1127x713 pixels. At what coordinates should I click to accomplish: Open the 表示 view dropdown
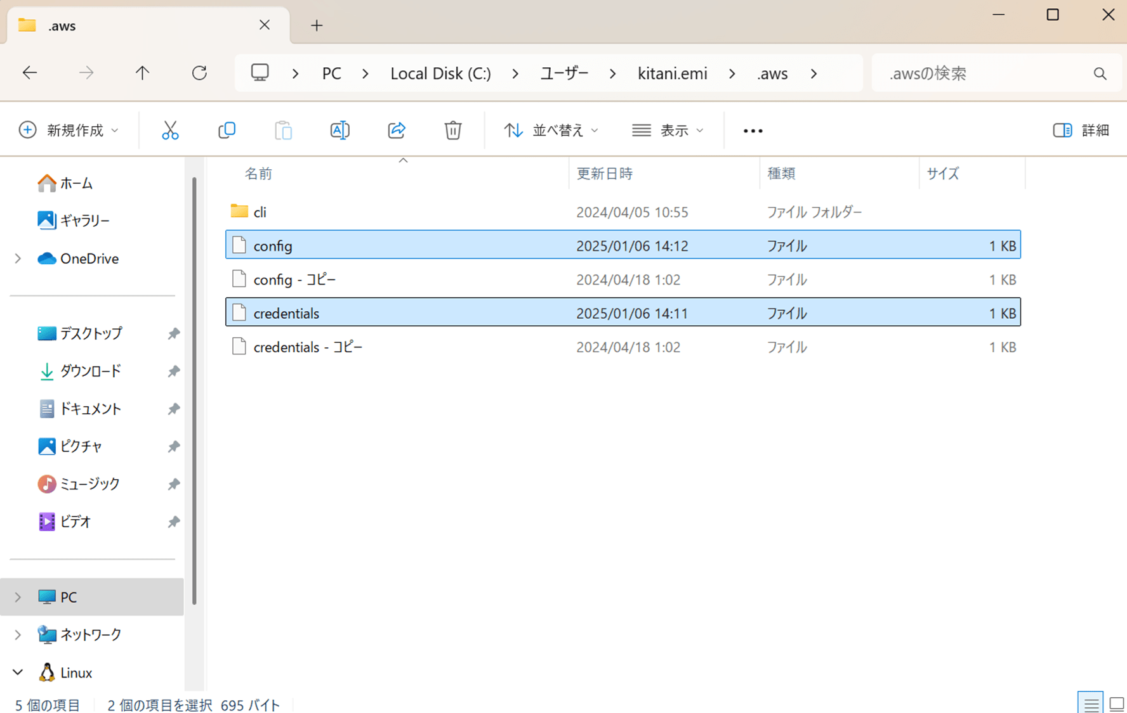click(668, 130)
